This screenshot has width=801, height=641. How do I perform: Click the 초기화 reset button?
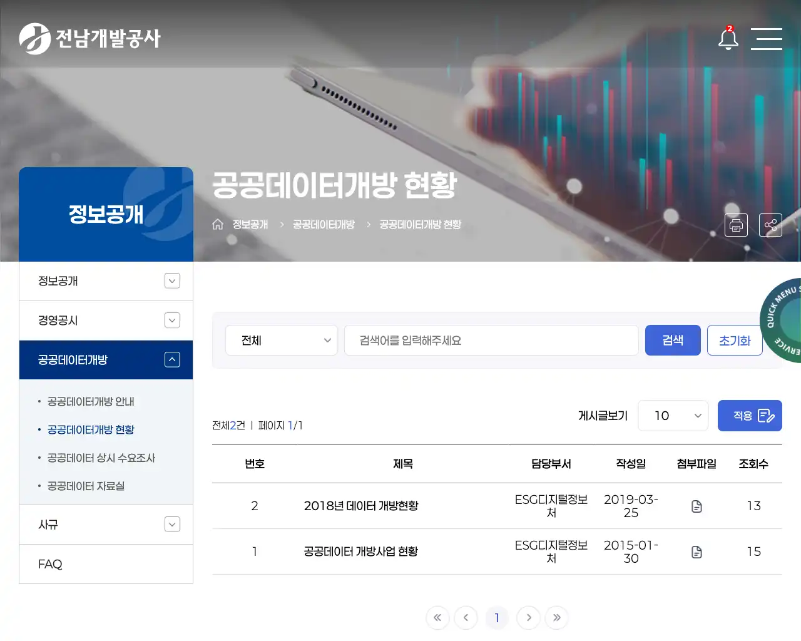735,341
